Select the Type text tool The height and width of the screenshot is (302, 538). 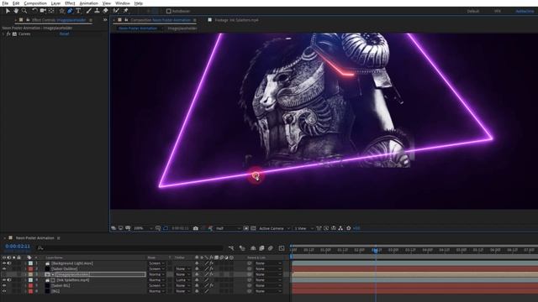78,11
